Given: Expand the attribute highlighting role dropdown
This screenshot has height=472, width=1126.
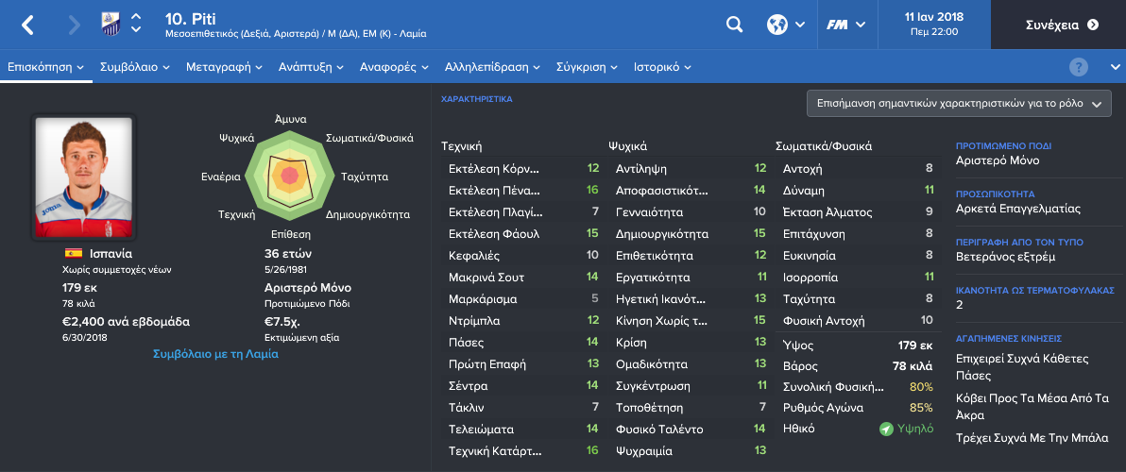Looking at the screenshot, I should 960,103.
